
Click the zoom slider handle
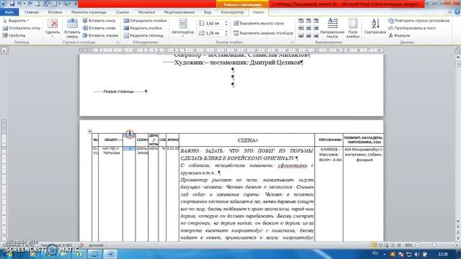[434, 245]
